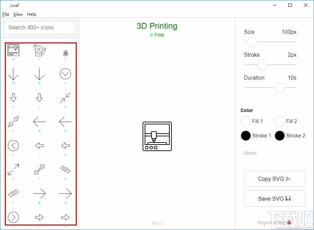Open the File menu

5,14
